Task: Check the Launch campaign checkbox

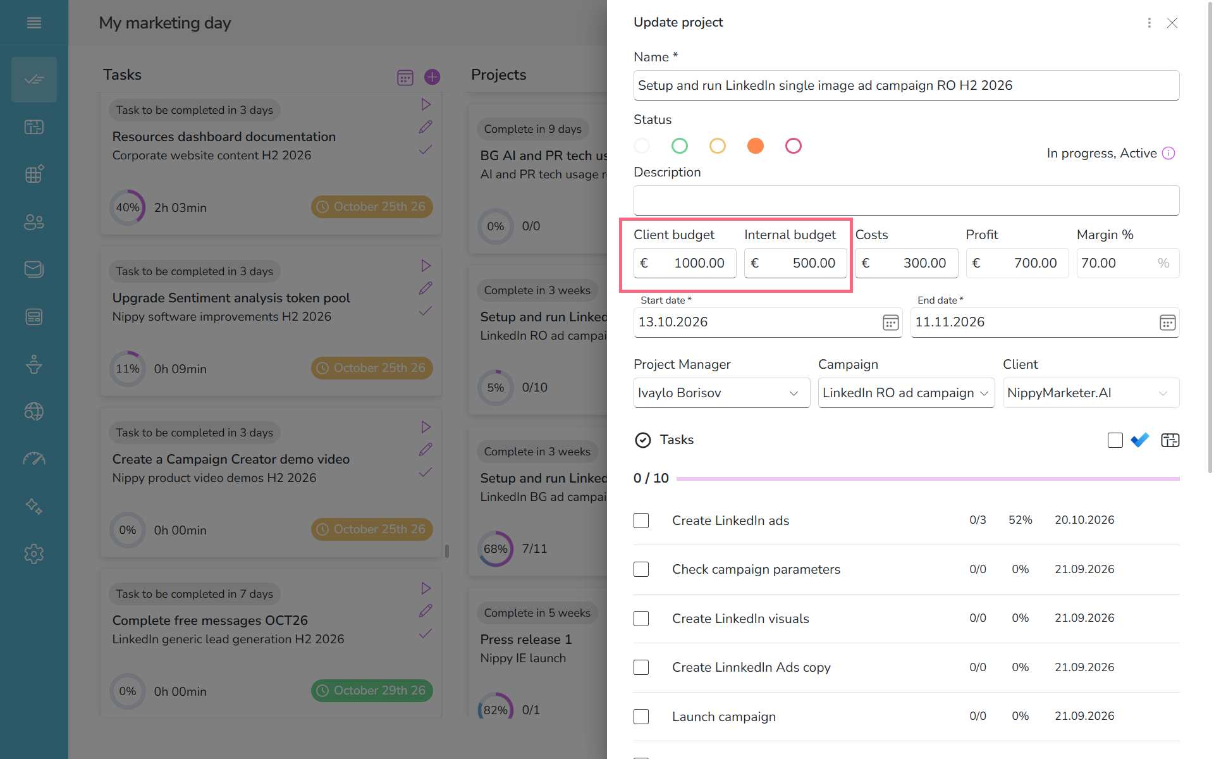Action: pyautogui.click(x=641, y=717)
